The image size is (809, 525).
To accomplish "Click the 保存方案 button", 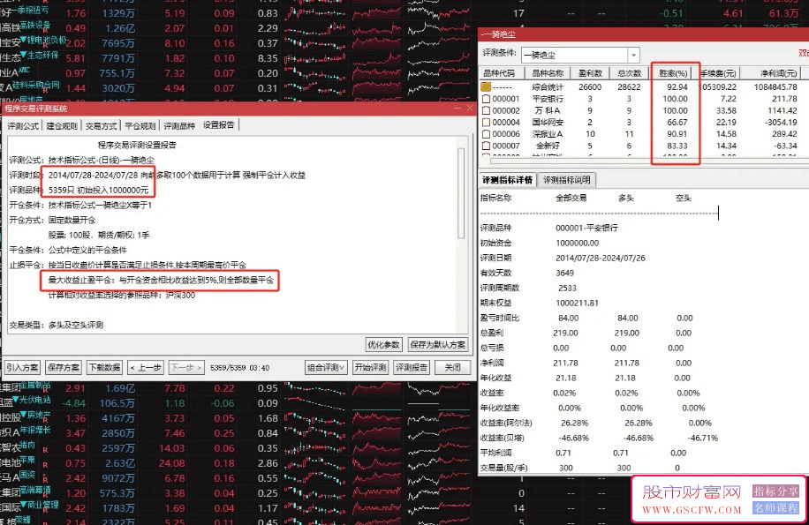I will point(64,367).
